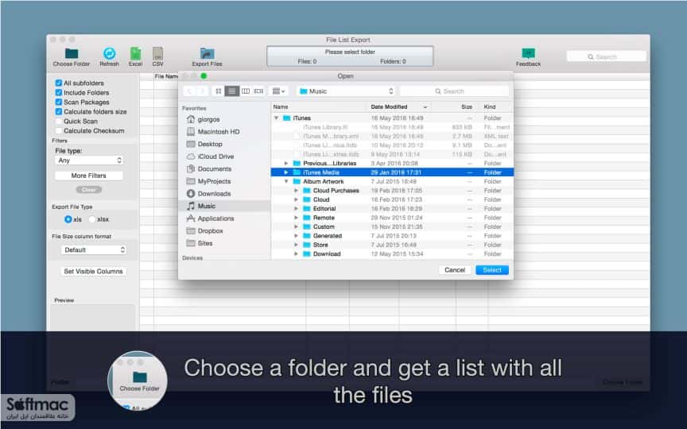Expand the Editorial folder triangle
687x429 pixels.
296,209
